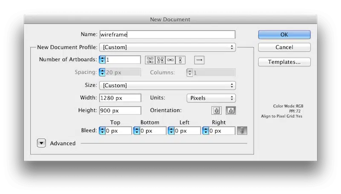Select the Grid by Column artboard layout icon
Image resolution: width=341 pixels, height=194 pixels.
[x=160, y=60]
